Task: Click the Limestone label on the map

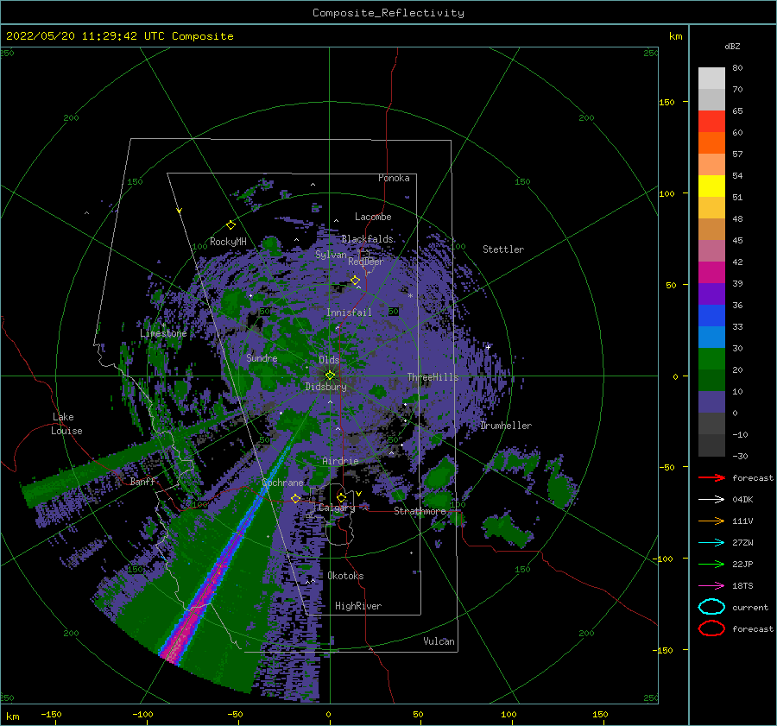Action: (x=163, y=333)
